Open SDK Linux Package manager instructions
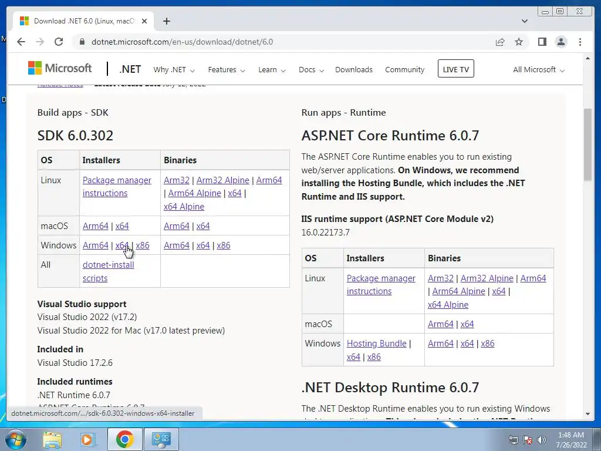This screenshot has height=451, width=601. tap(117, 187)
